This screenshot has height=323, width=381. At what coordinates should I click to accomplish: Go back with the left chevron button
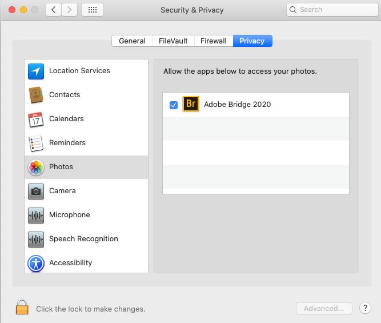[53, 10]
